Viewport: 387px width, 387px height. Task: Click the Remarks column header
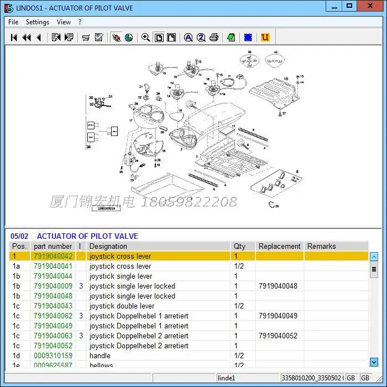(x=336, y=247)
